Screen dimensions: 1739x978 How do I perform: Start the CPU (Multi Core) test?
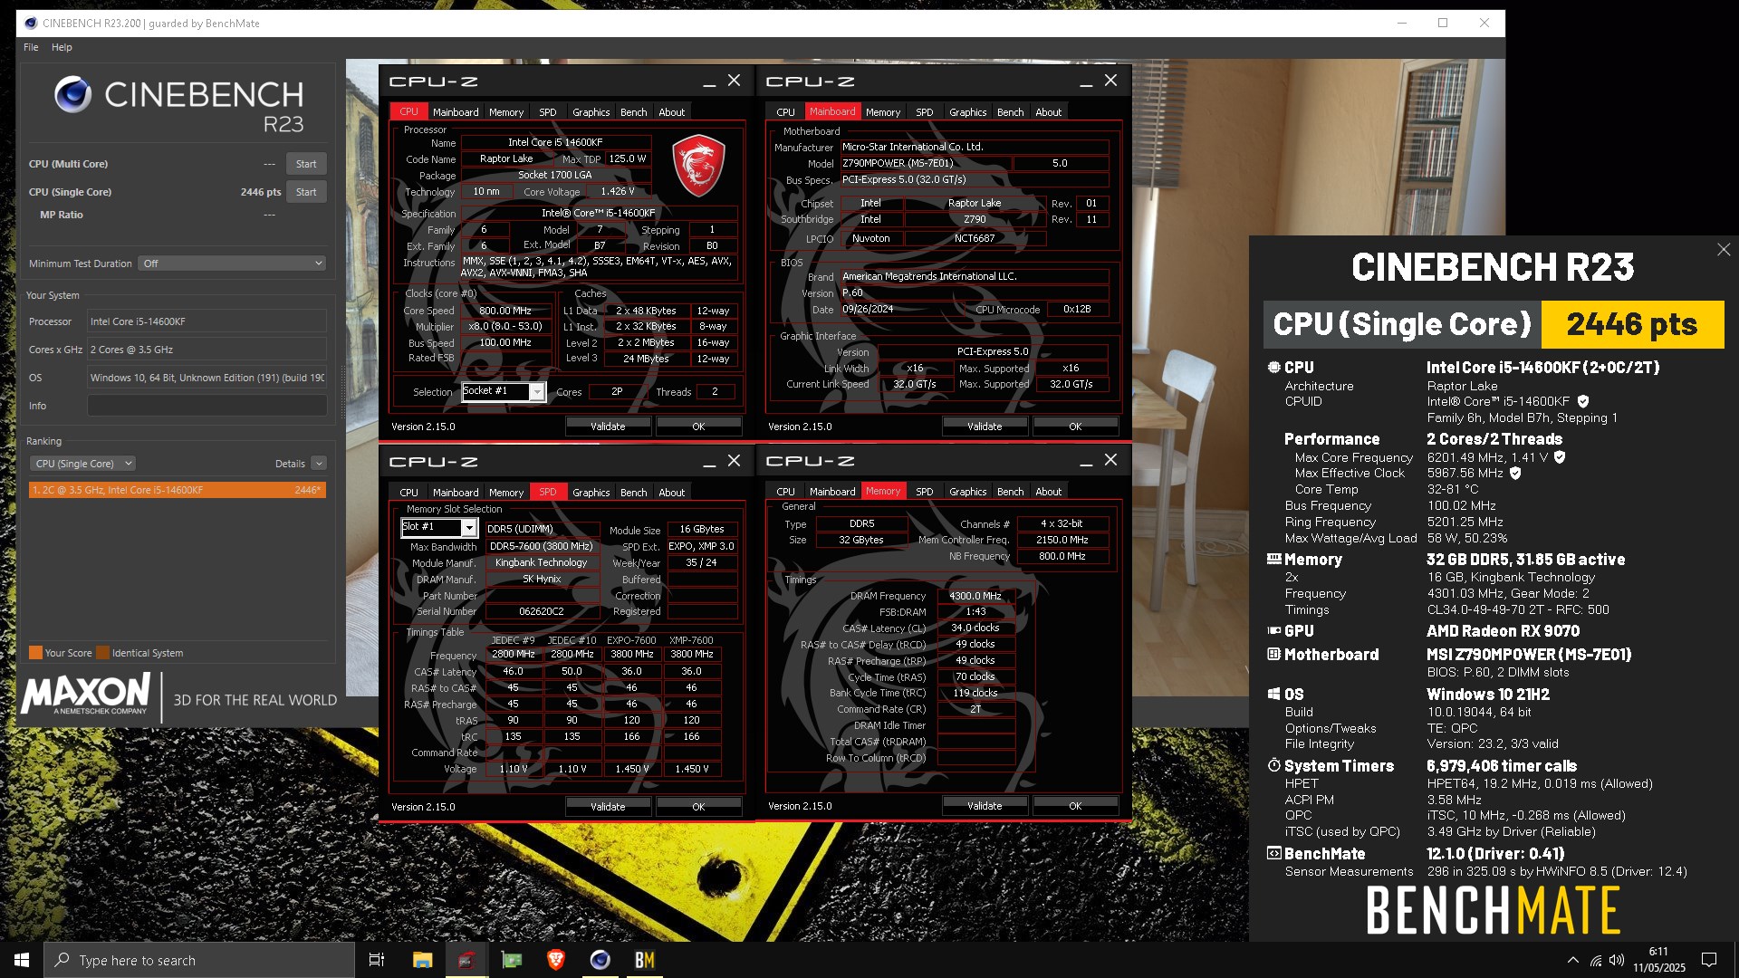pos(306,164)
